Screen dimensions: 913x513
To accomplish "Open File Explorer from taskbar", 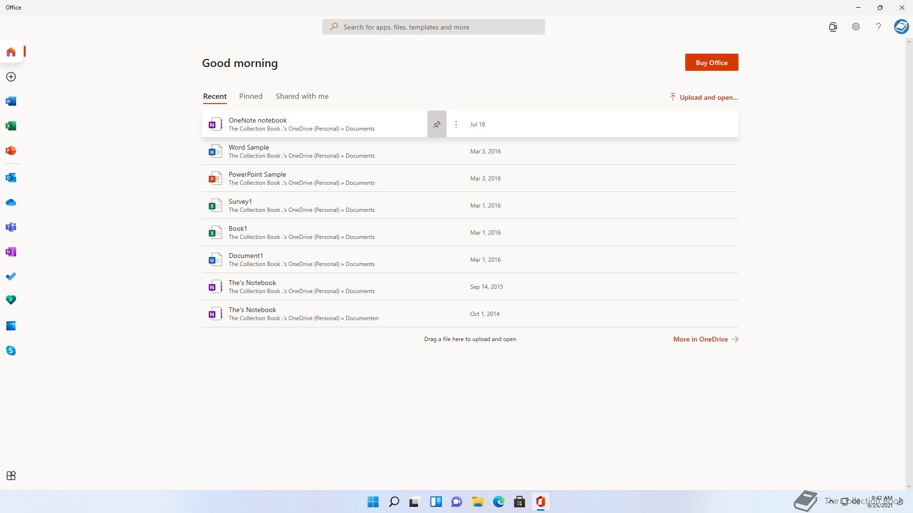I will click(477, 502).
